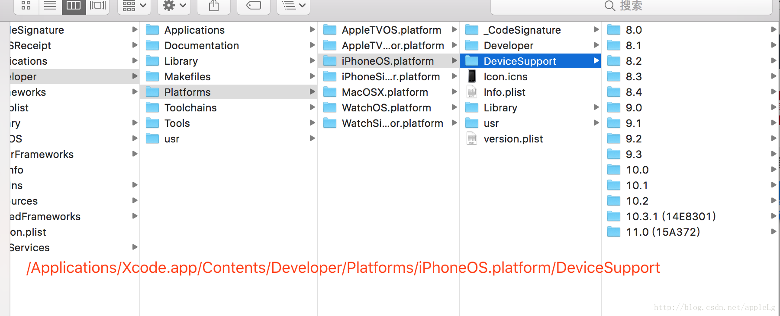The image size is (780, 316).
Task: Select the Makefiles folder
Action: coord(229,76)
